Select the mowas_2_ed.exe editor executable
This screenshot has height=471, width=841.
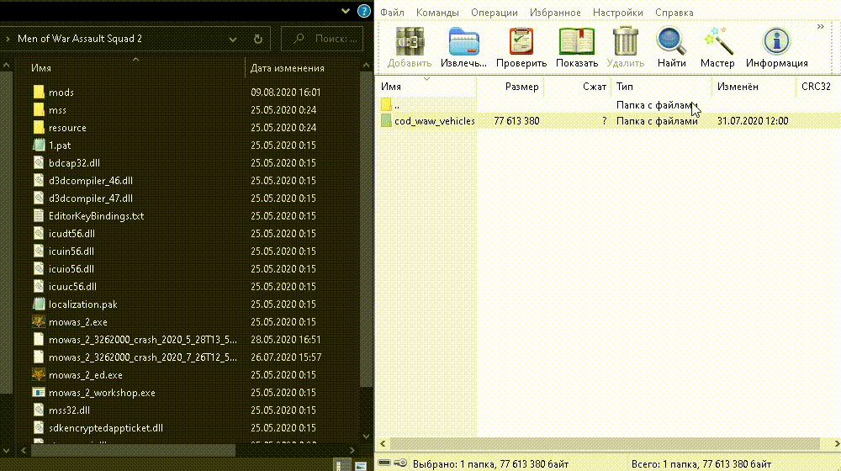[x=85, y=375]
